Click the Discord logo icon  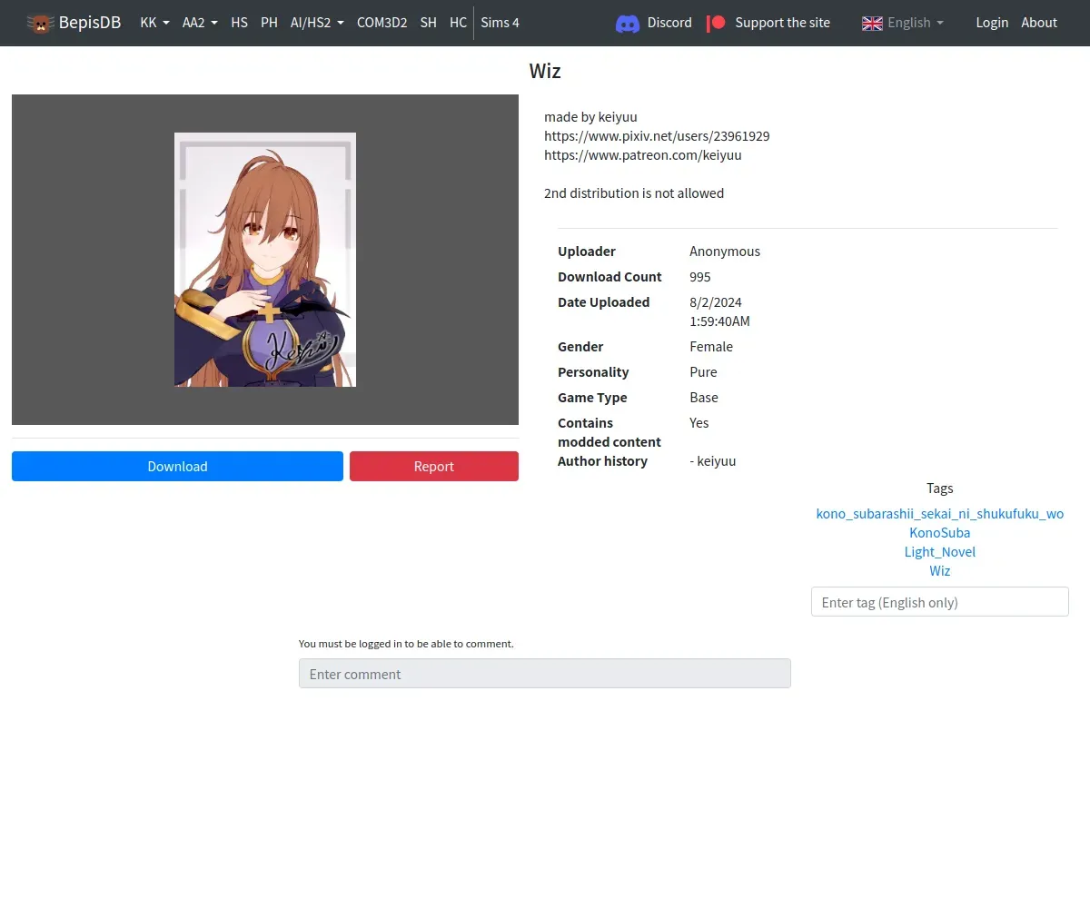tap(628, 23)
